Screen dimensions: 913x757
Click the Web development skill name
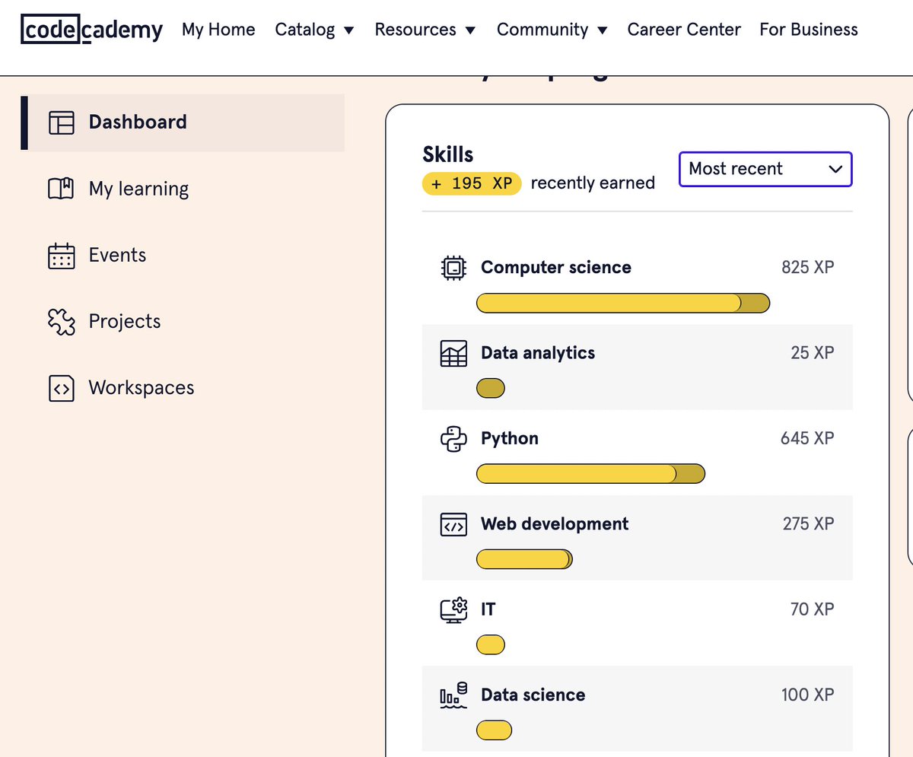point(555,524)
